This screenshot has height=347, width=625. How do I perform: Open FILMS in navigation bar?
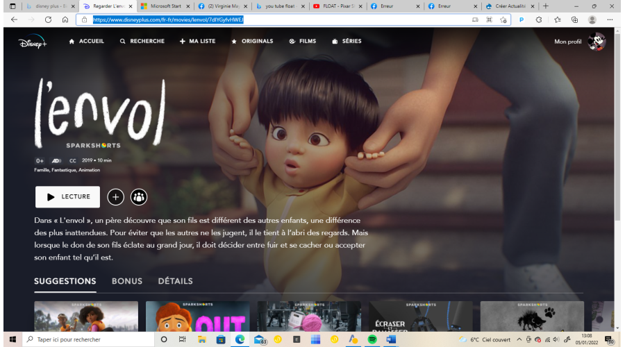pos(303,41)
